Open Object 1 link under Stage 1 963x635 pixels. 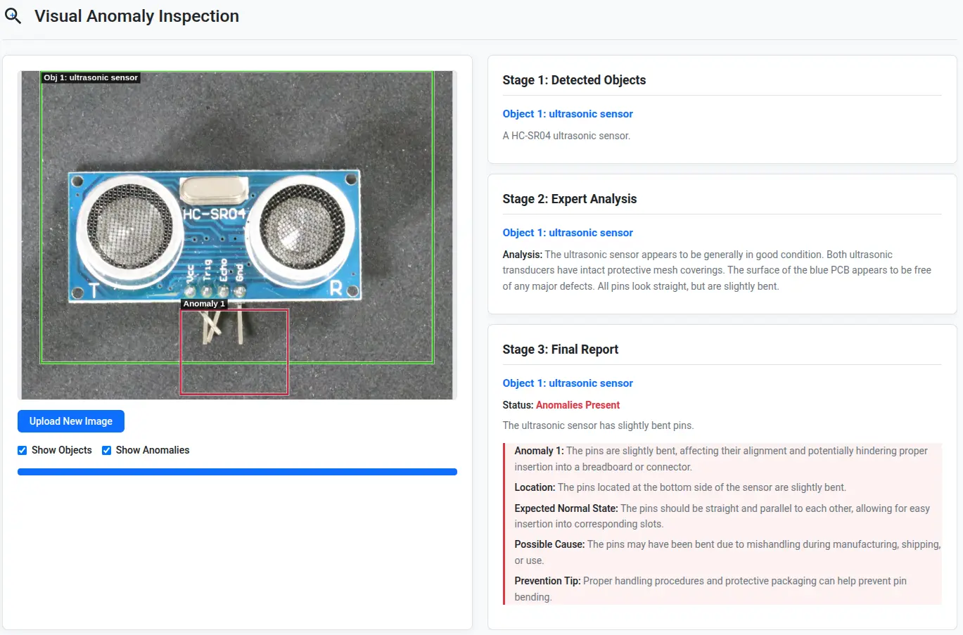pyautogui.click(x=568, y=114)
